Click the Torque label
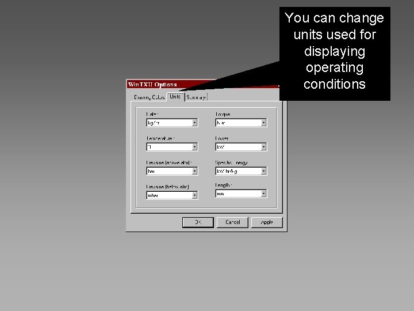Viewport: 414px width, 311px height. click(x=223, y=114)
